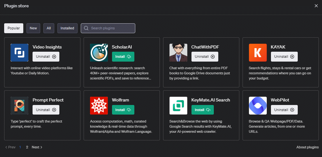Uninstall the KAYAK plugin

coord(284,57)
